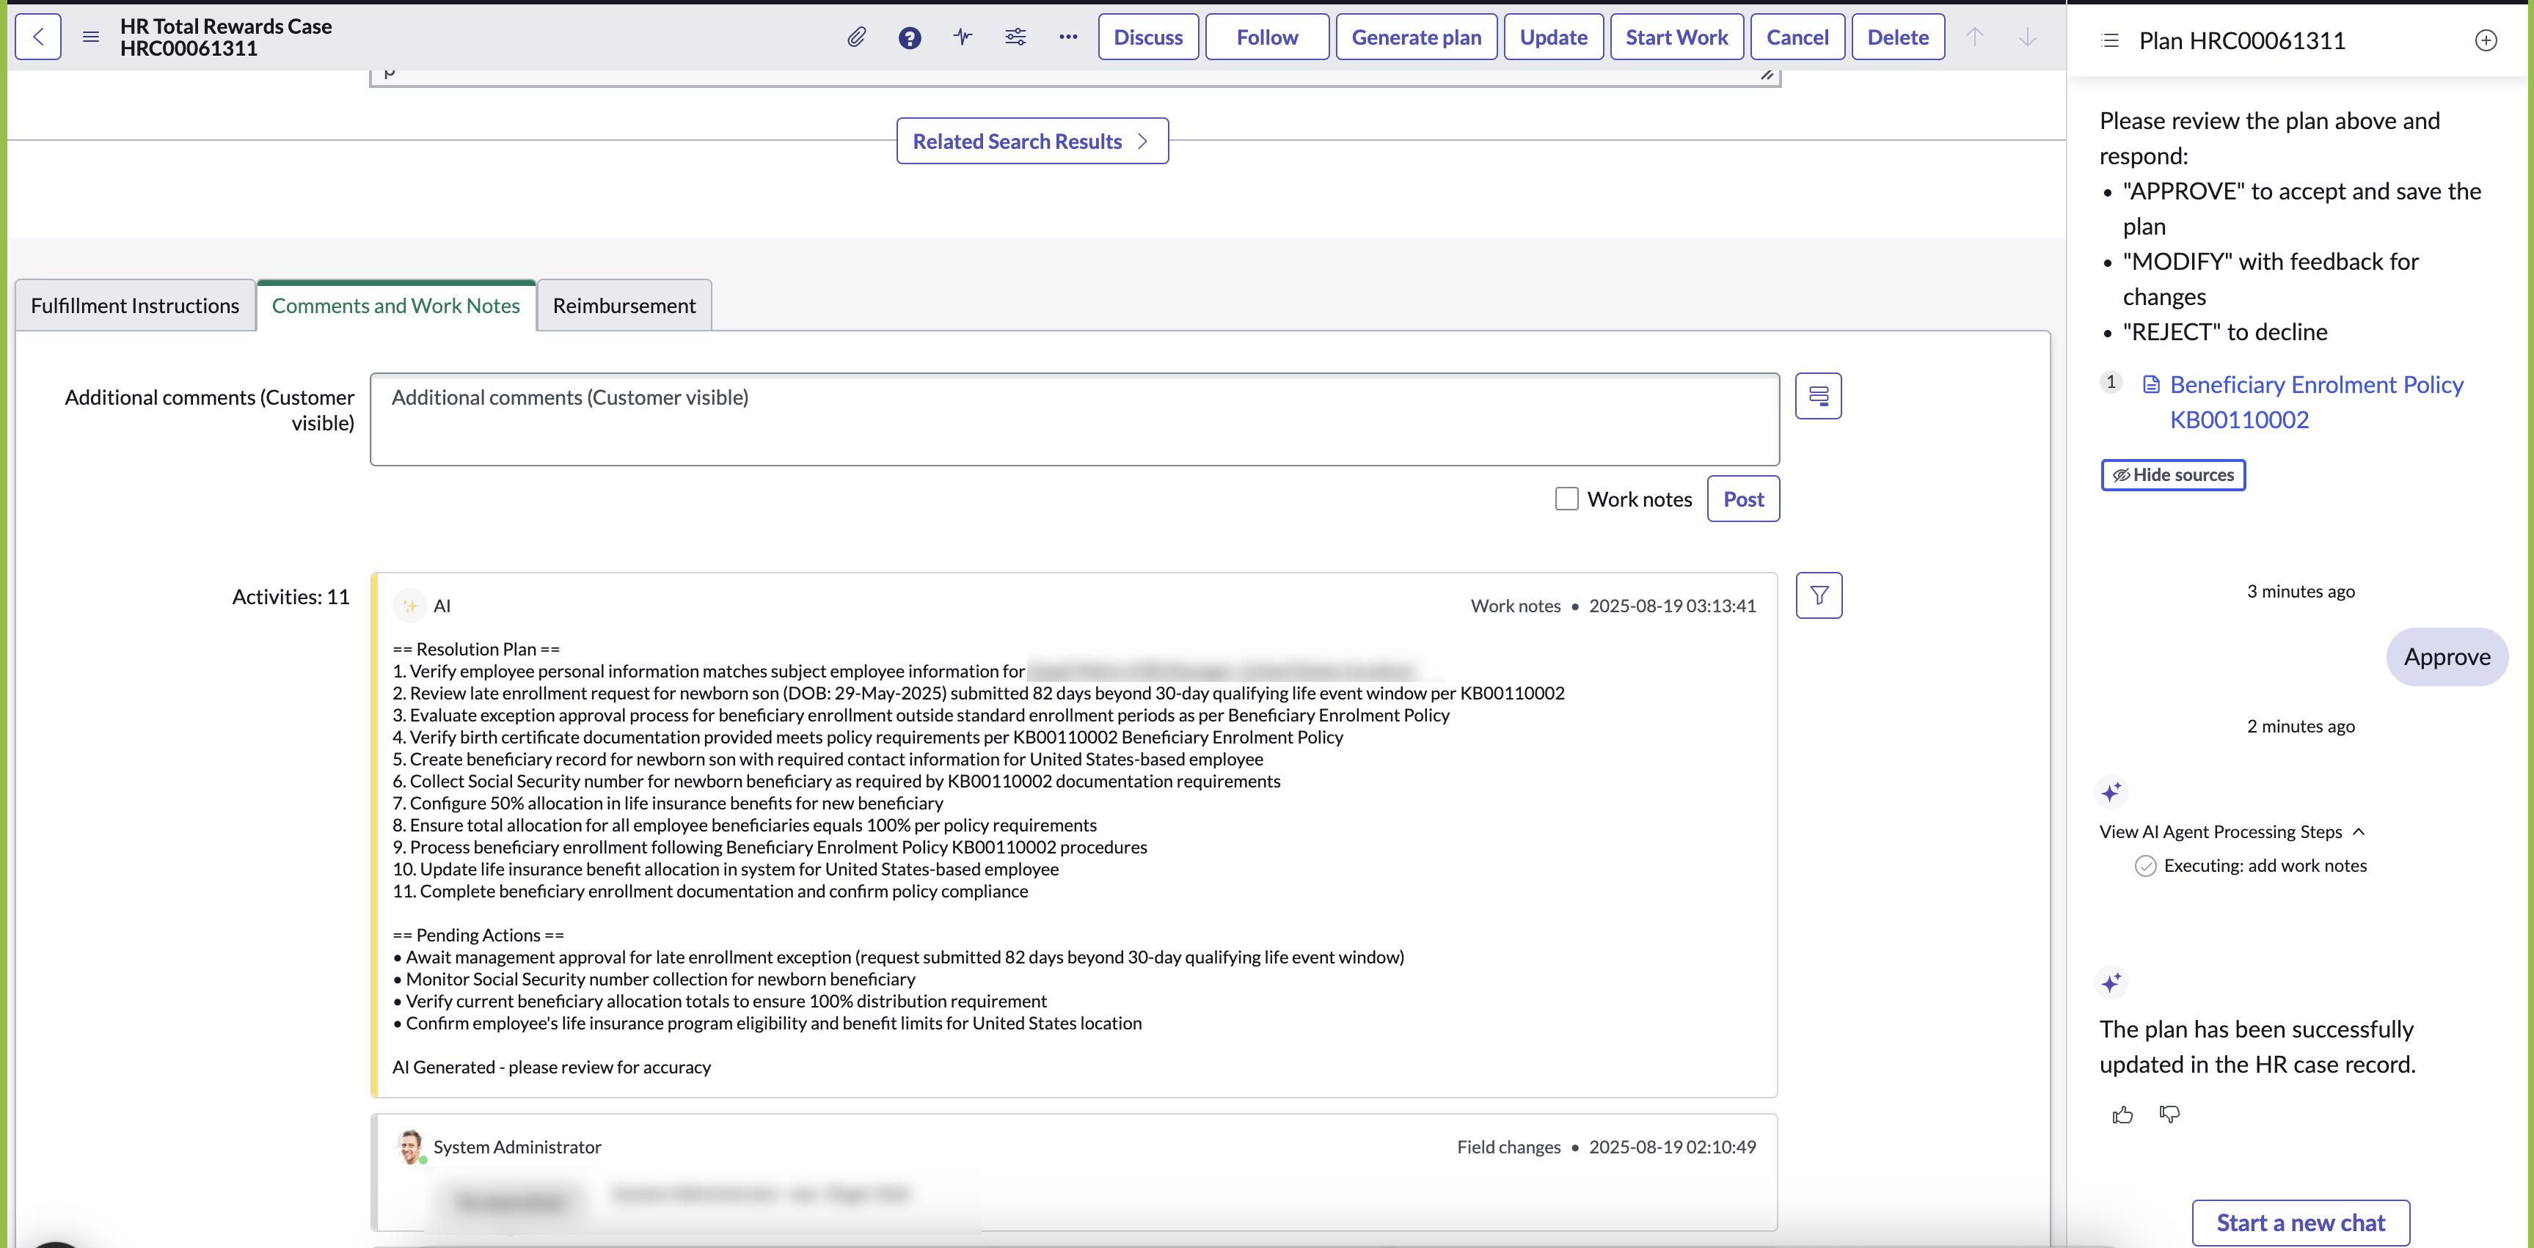Screen dimensions: 2534x1248
Task: Toggle the activity stream pulse icon
Action: (x=962, y=37)
